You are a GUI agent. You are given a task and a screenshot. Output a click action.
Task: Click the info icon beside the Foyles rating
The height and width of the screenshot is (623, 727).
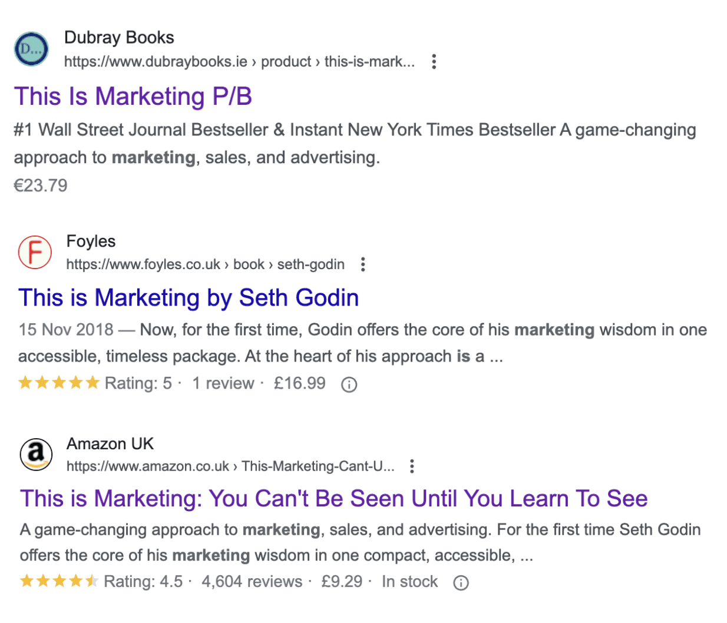[x=349, y=385]
